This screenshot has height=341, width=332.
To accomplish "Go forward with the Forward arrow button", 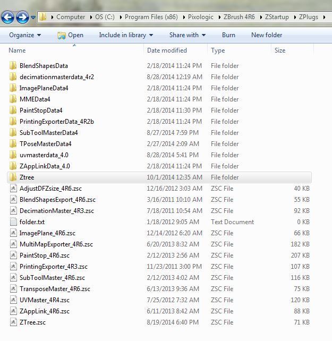I will [x=22, y=17].
